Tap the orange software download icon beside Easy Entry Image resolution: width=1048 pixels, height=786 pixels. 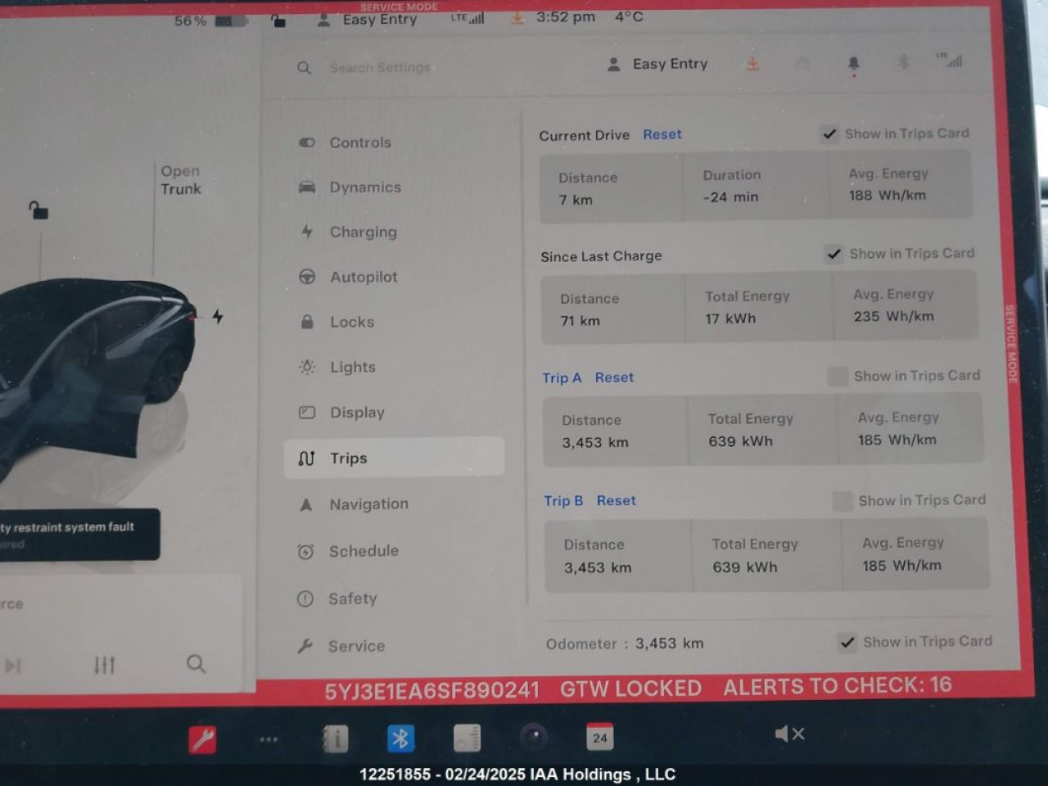pyautogui.click(x=752, y=63)
